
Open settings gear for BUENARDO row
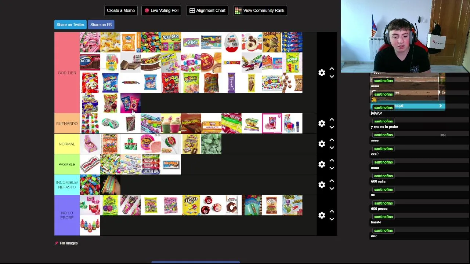322,124
